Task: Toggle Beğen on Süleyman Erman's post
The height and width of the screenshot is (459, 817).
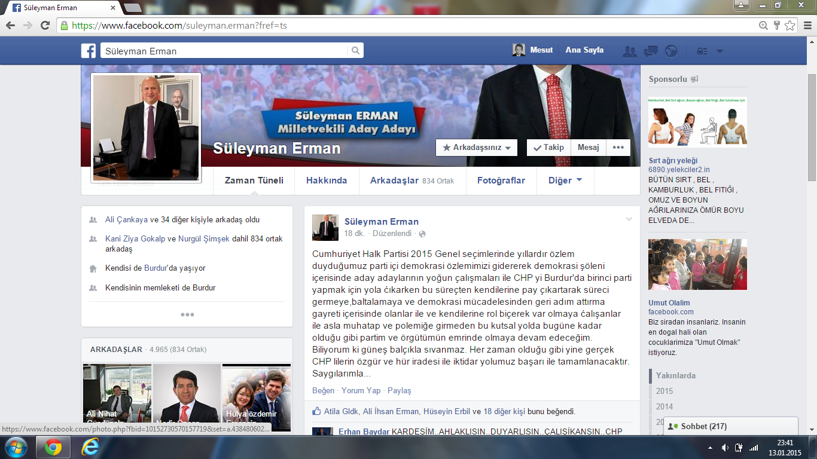Action: pos(323,390)
